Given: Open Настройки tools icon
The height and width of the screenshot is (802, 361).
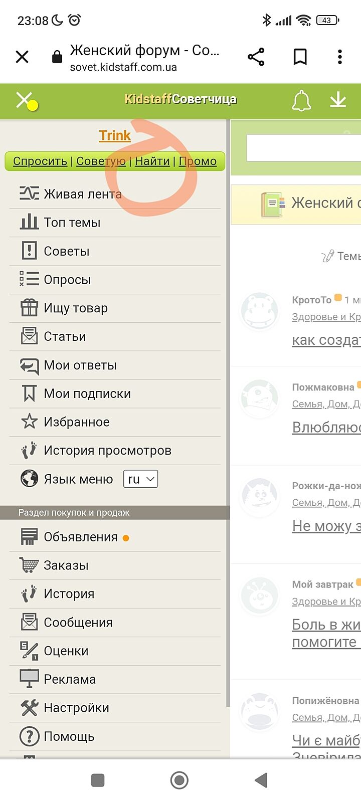Looking at the screenshot, I should pos(29,708).
